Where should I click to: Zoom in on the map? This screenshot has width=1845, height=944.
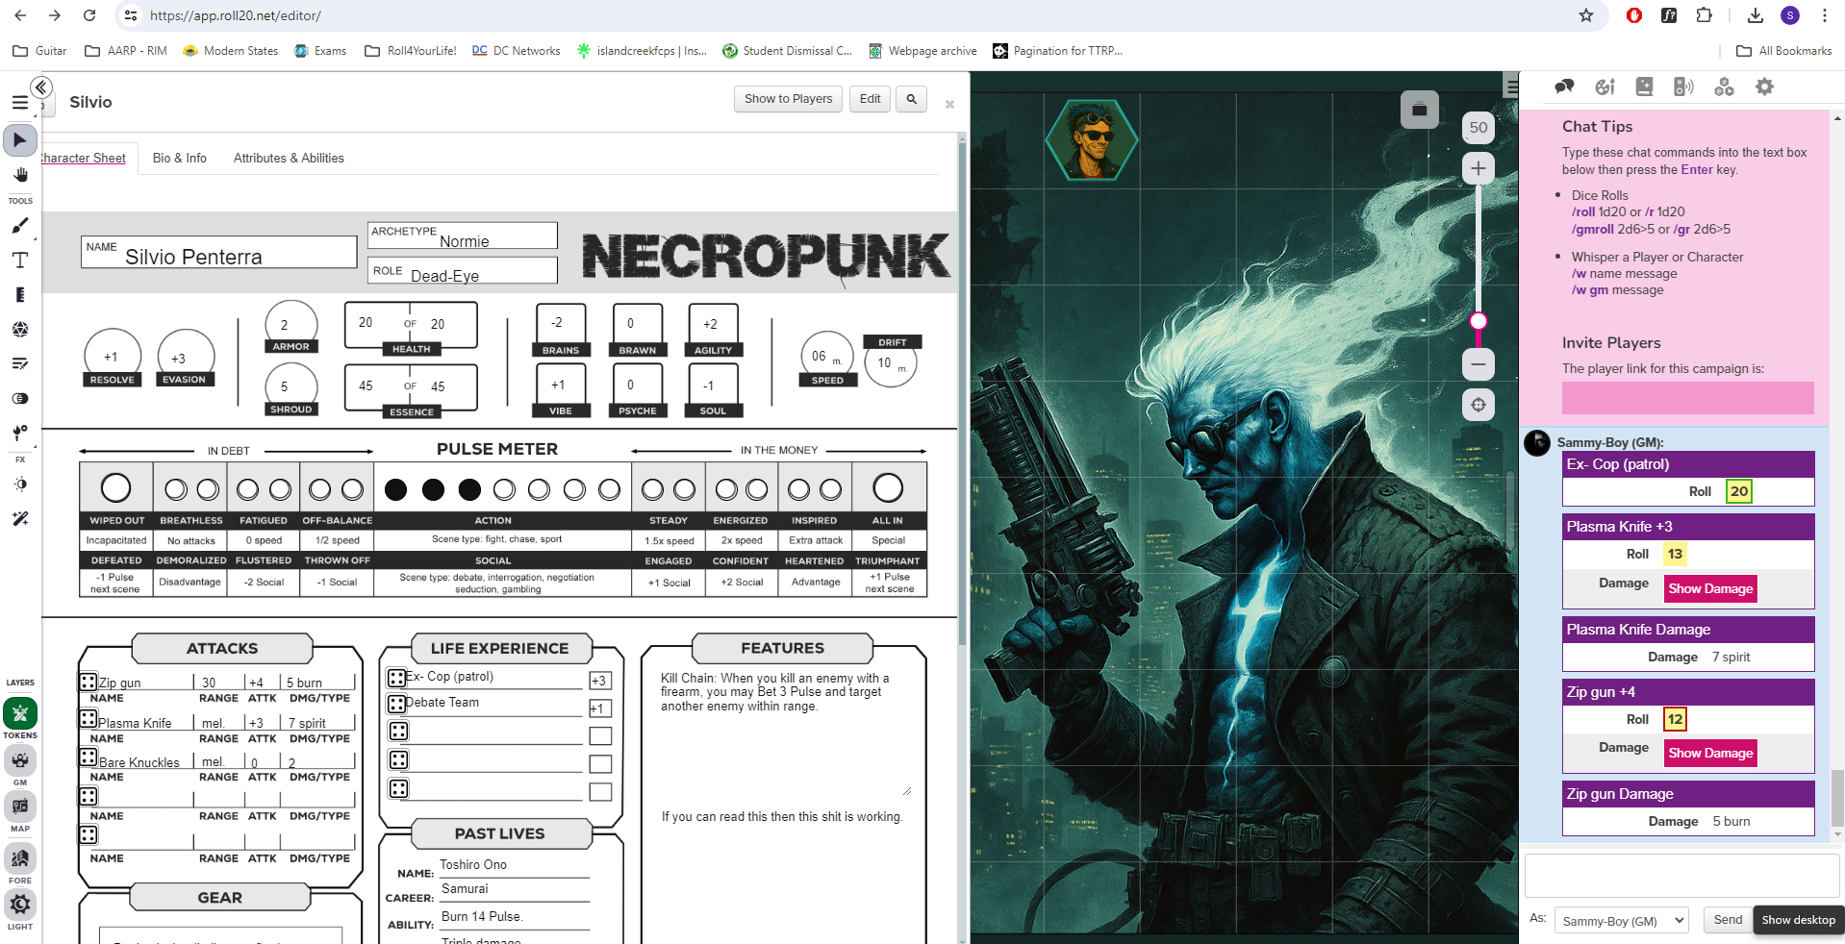[x=1479, y=168]
